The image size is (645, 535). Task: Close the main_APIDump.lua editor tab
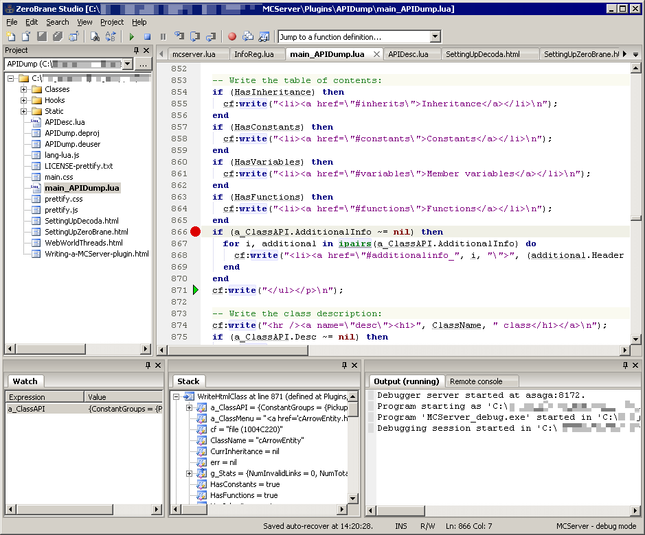coord(376,54)
